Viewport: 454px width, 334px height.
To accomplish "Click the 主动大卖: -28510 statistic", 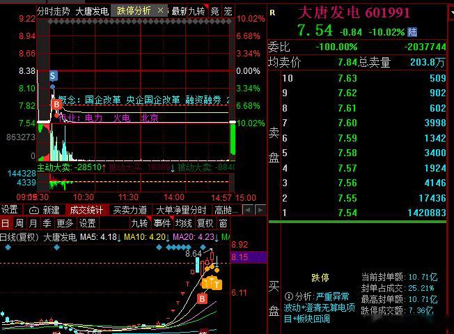I will [70, 167].
